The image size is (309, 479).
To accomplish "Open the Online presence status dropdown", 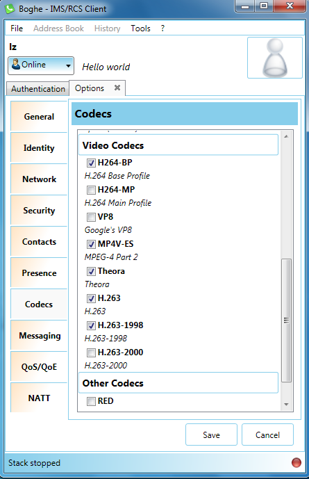I will point(41,65).
